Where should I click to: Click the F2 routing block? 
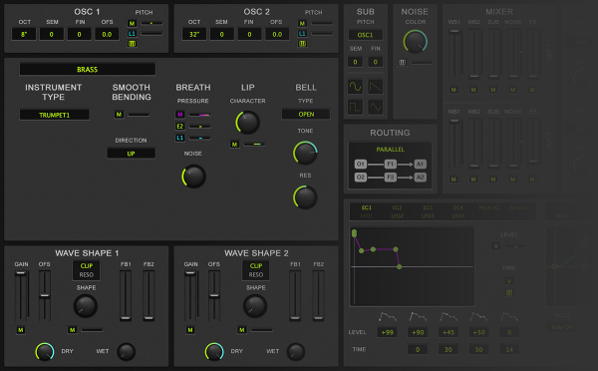[390, 178]
